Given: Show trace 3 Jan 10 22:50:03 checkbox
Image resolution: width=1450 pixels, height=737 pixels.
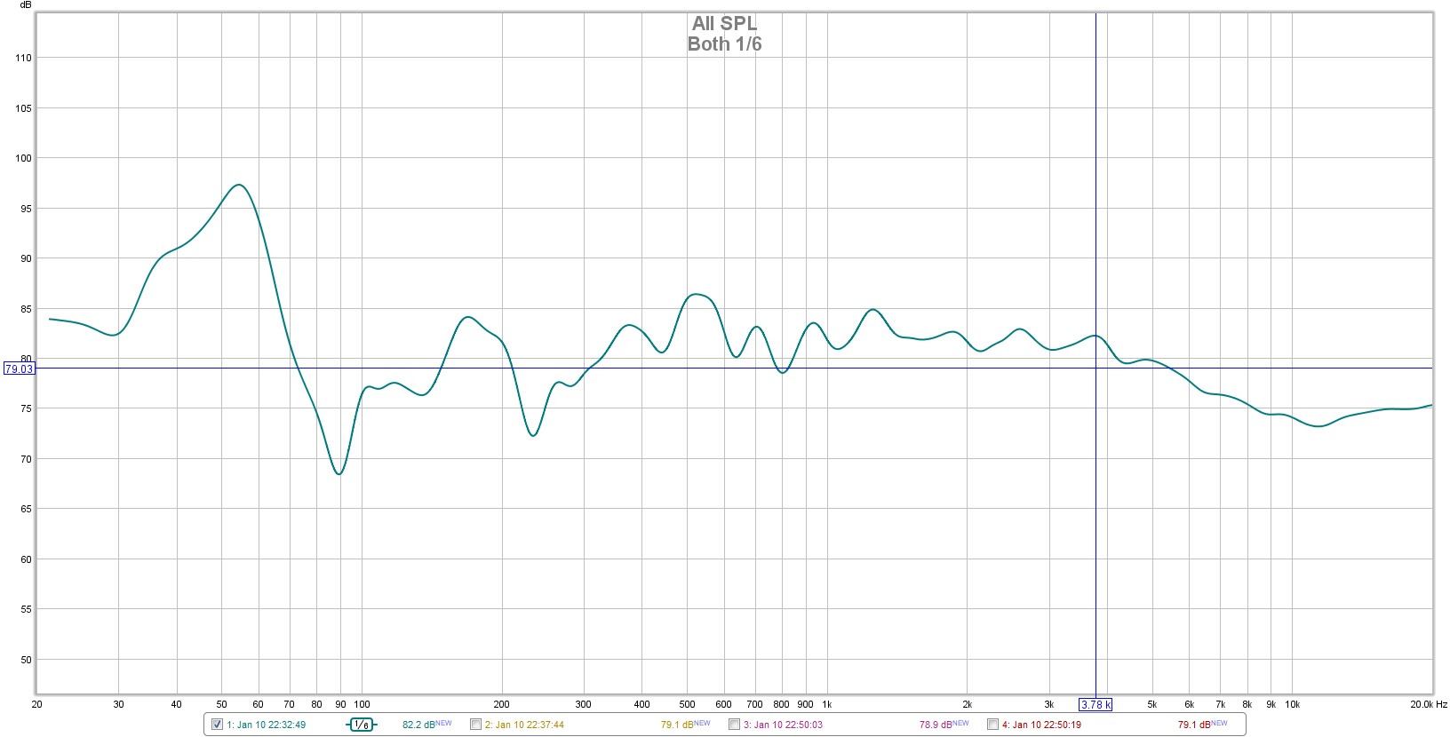Looking at the screenshot, I should [734, 725].
